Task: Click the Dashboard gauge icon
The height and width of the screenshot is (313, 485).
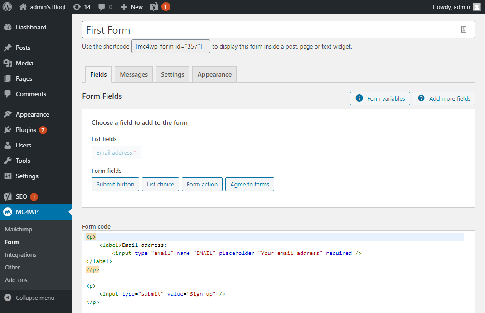Action: (x=8, y=27)
